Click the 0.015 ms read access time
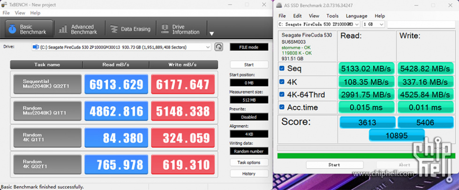Image resolution: width=459 pixels, height=190 pixels. tap(367, 107)
